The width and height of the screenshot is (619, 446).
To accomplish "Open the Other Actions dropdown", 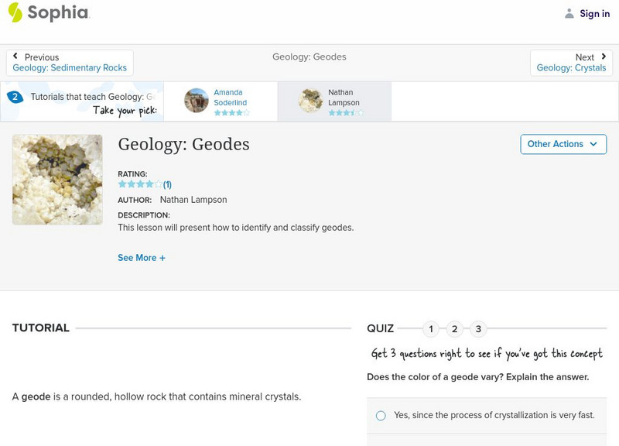I will (x=563, y=144).
